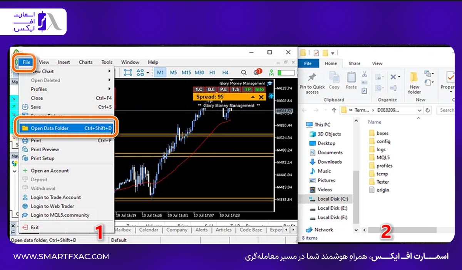
Task: Click the Explorer refresh button
Action: pos(428,110)
